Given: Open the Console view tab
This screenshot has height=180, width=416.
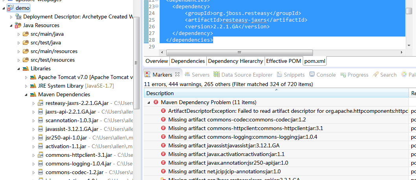Looking at the screenshot, I should pyautogui.click(x=322, y=75).
